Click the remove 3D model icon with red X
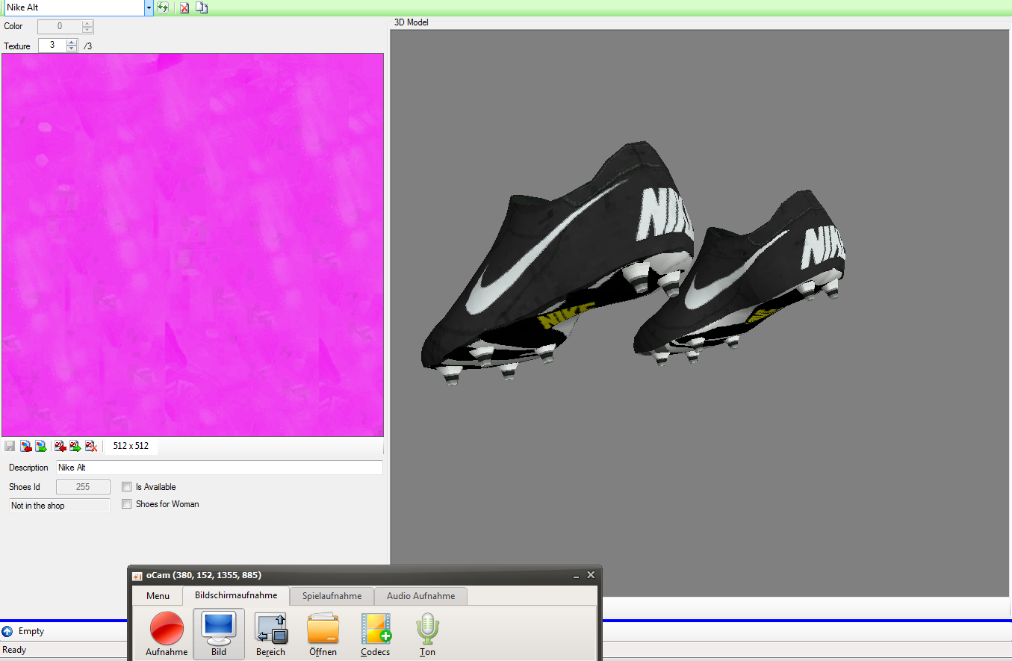Image resolution: width=1012 pixels, height=661 pixels. click(x=91, y=446)
